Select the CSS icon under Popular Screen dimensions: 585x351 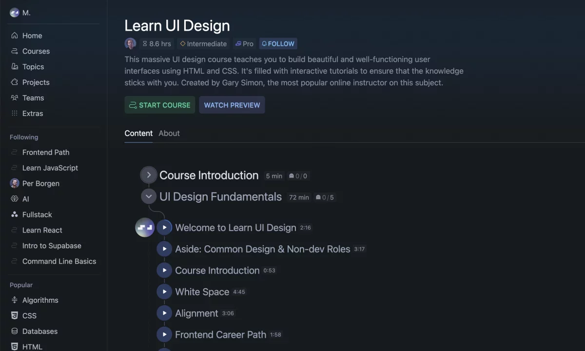[x=15, y=316]
